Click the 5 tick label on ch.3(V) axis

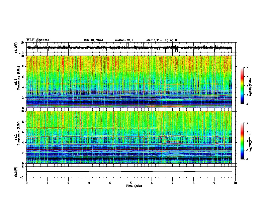pos(23,166)
